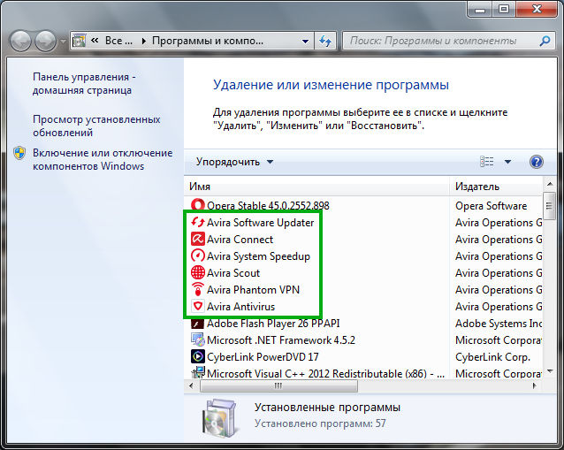Go forward with the Forward arrow
Screen dimensions: 564x450
tap(45, 42)
